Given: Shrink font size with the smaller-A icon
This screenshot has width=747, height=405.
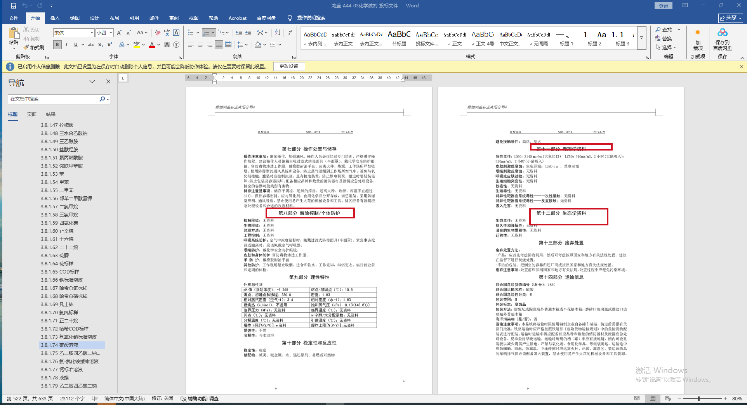Looking at the screenshot, I should tap(129, 33).
